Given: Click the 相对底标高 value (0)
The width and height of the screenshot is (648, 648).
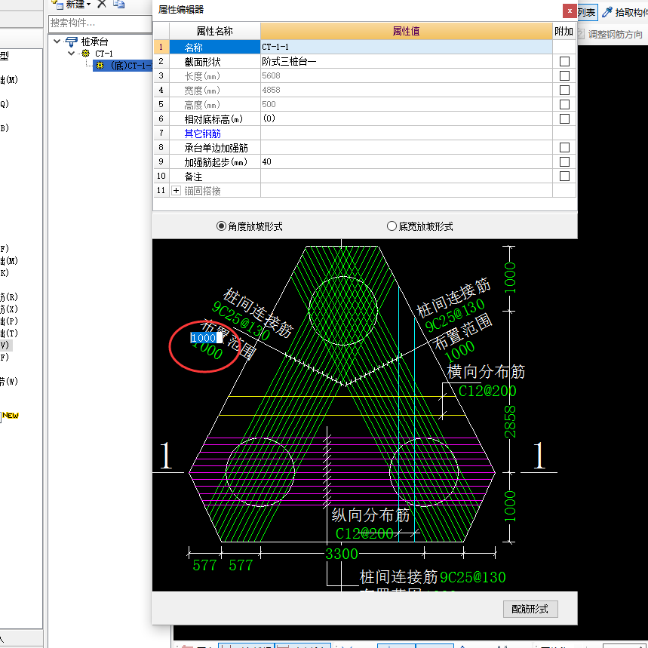Looking at the screenshot, I should [x=407, y=118].
